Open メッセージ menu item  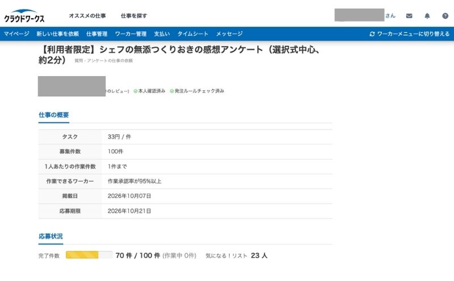(x=229, y=34)
